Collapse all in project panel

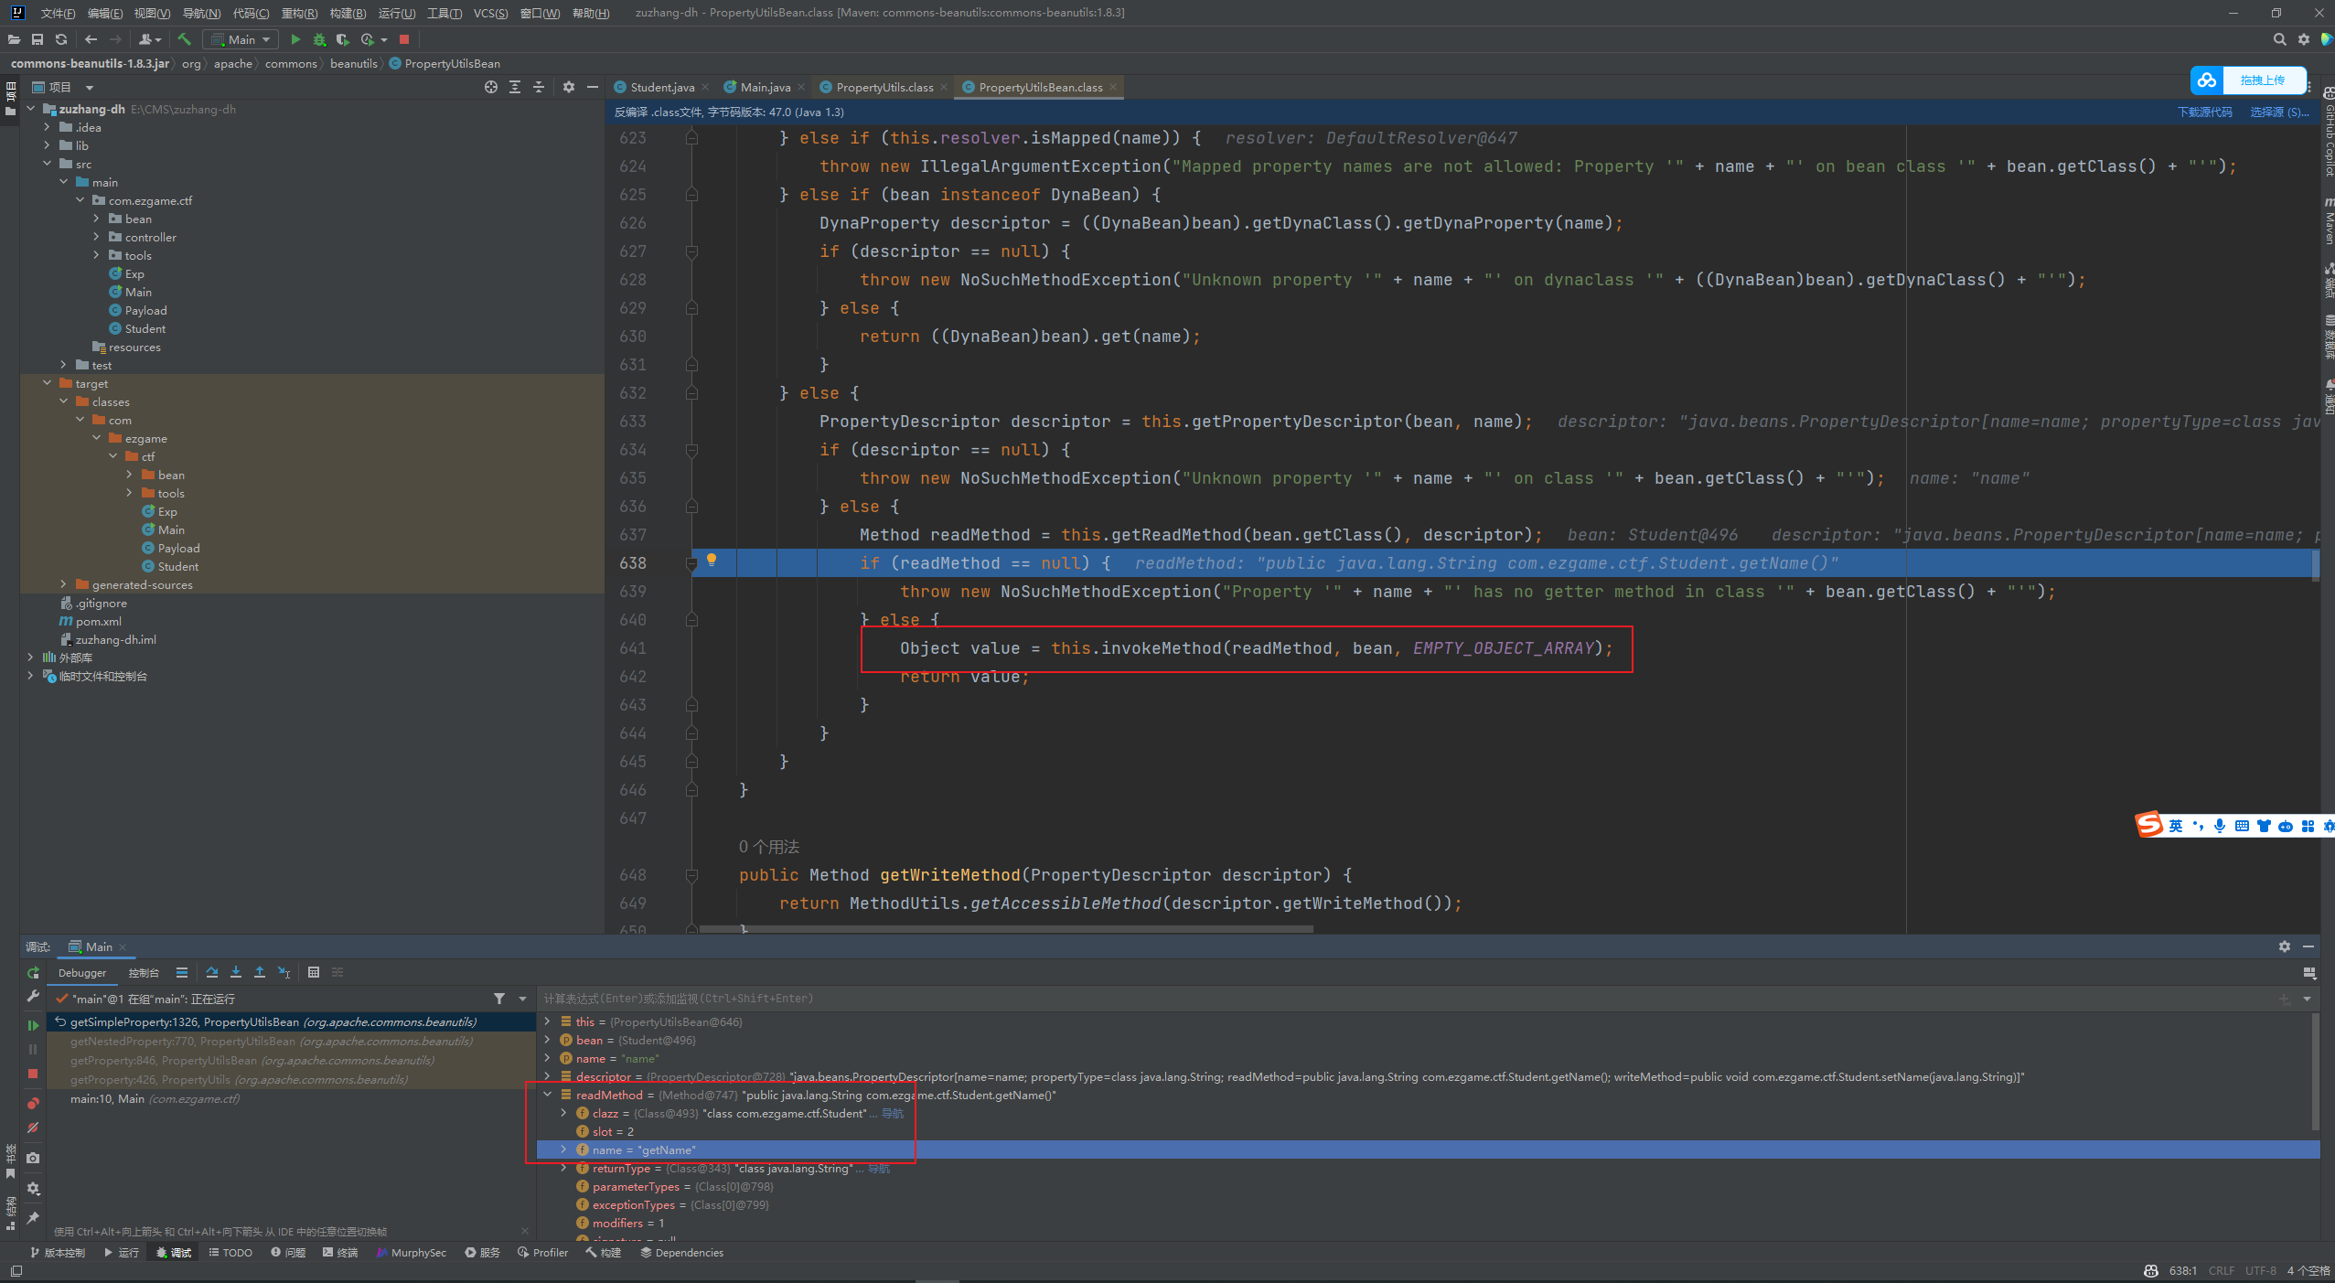[539, 87]
